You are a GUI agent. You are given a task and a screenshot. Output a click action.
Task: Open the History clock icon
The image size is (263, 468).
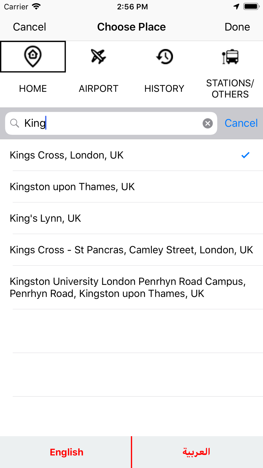pos(165,56)
